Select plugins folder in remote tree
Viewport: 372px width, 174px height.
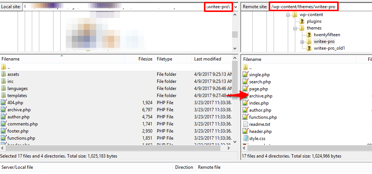pyautogui.click(x=314, y=21)
